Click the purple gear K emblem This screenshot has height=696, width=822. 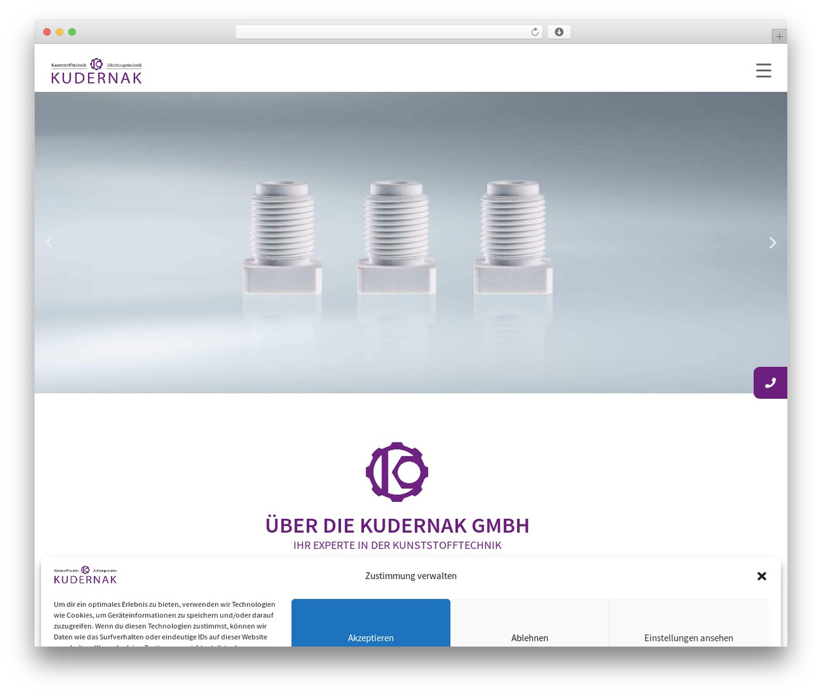coord(397,472)
